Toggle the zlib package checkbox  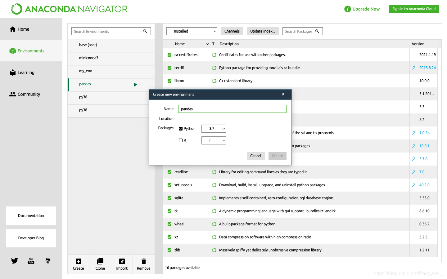[169, 250]
